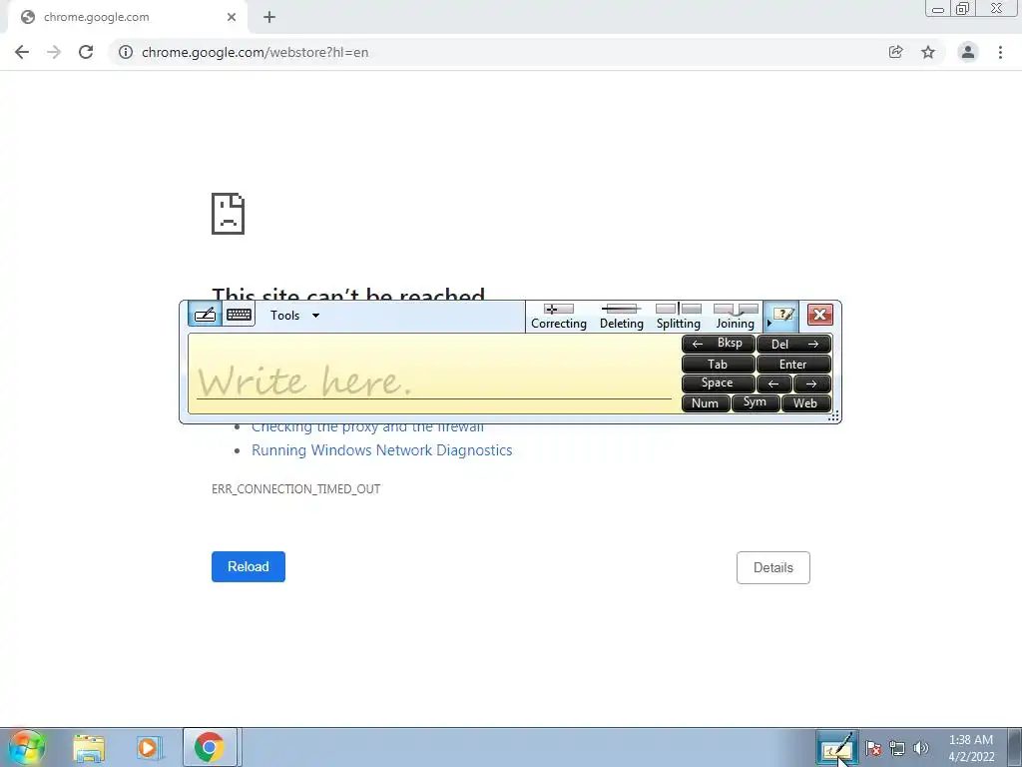Open the Action Center flag icon
Screen dimensions: 1022x767
click(x=873, y=749)
